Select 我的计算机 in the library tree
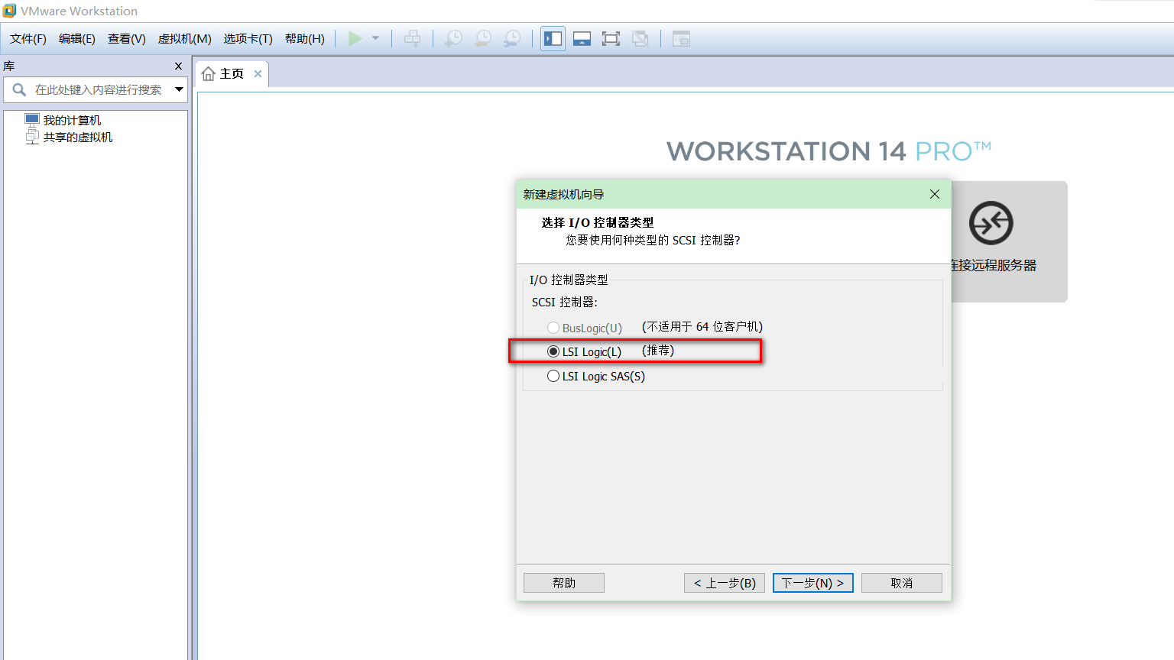Screen dimensions: 1174x660 tap(74, 119)
